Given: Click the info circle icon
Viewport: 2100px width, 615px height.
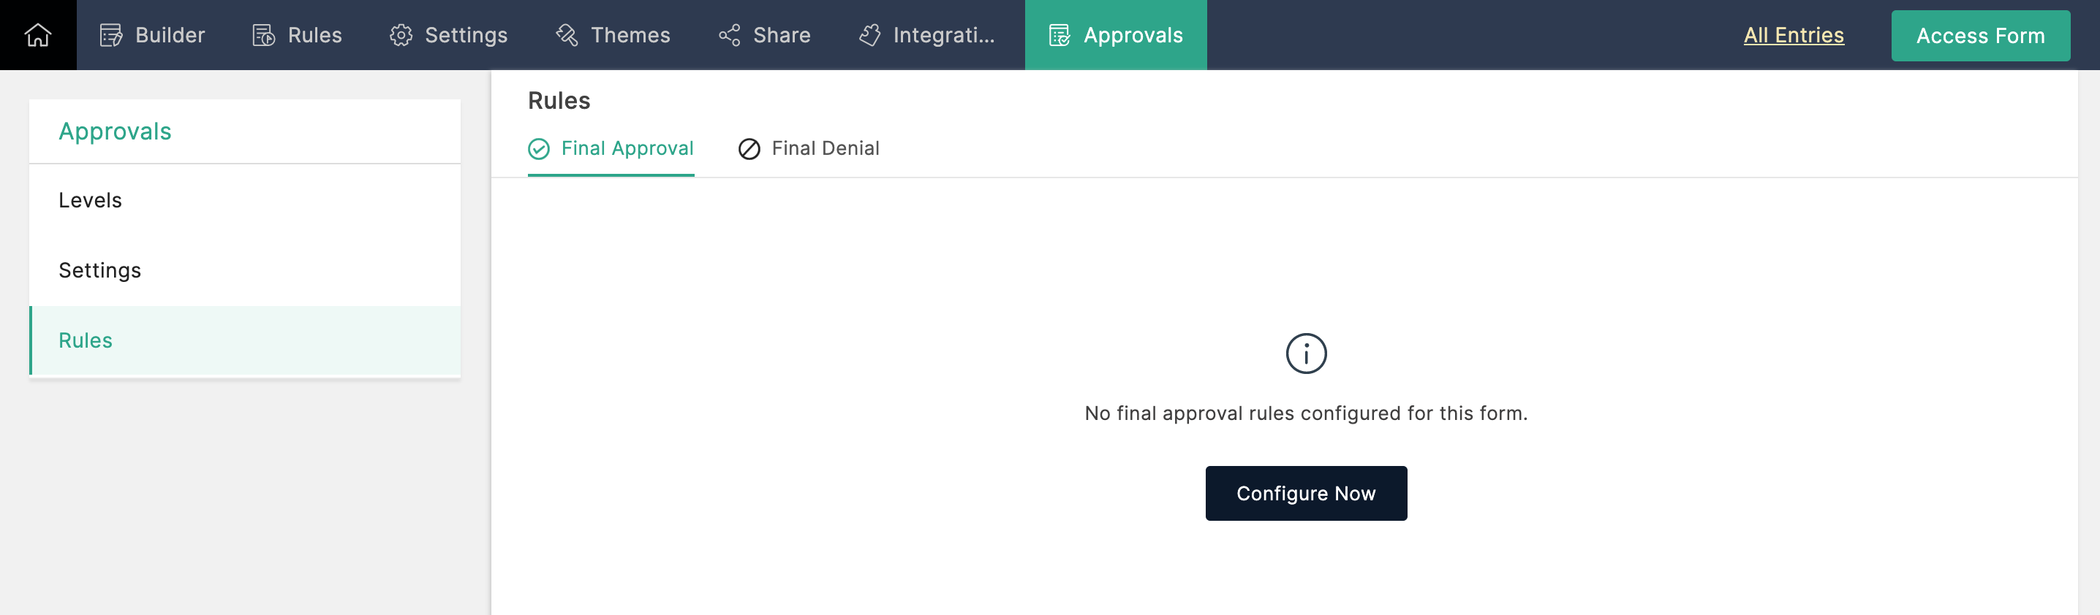Looking at the screenshot, I should (x=1306, y=354).
